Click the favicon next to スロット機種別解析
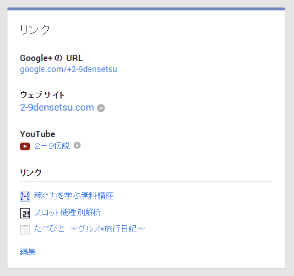This screenshot has width=294, height=276. 25,213
